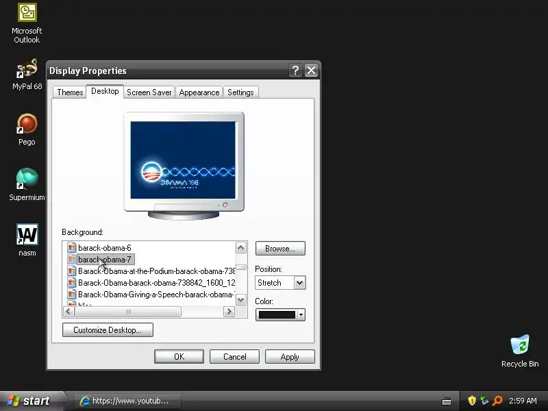Screen dimensions: 548x411
Task: Click the Browse... button
Action: pos(280,249)
